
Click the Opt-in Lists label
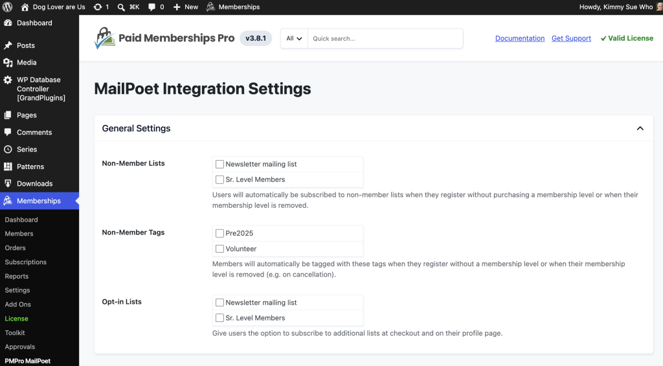(x=122, y=302)
